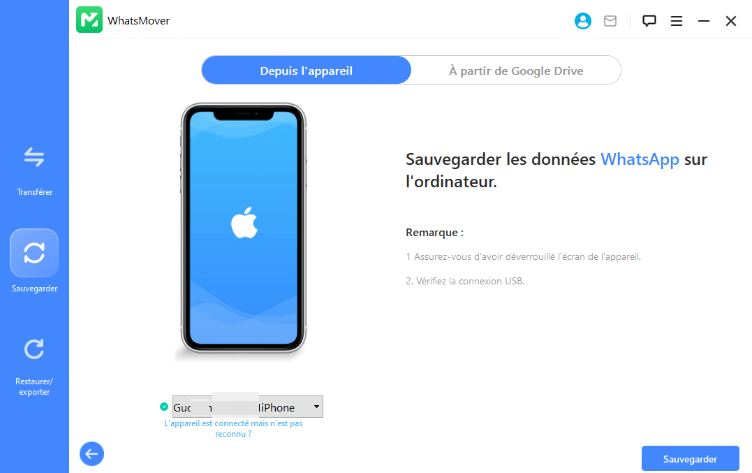Switch to À partir de Google Drive tab

516,71
